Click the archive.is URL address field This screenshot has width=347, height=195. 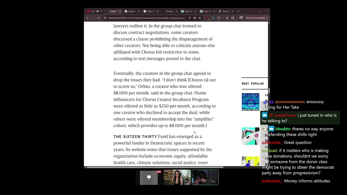[x=147, y=18]
